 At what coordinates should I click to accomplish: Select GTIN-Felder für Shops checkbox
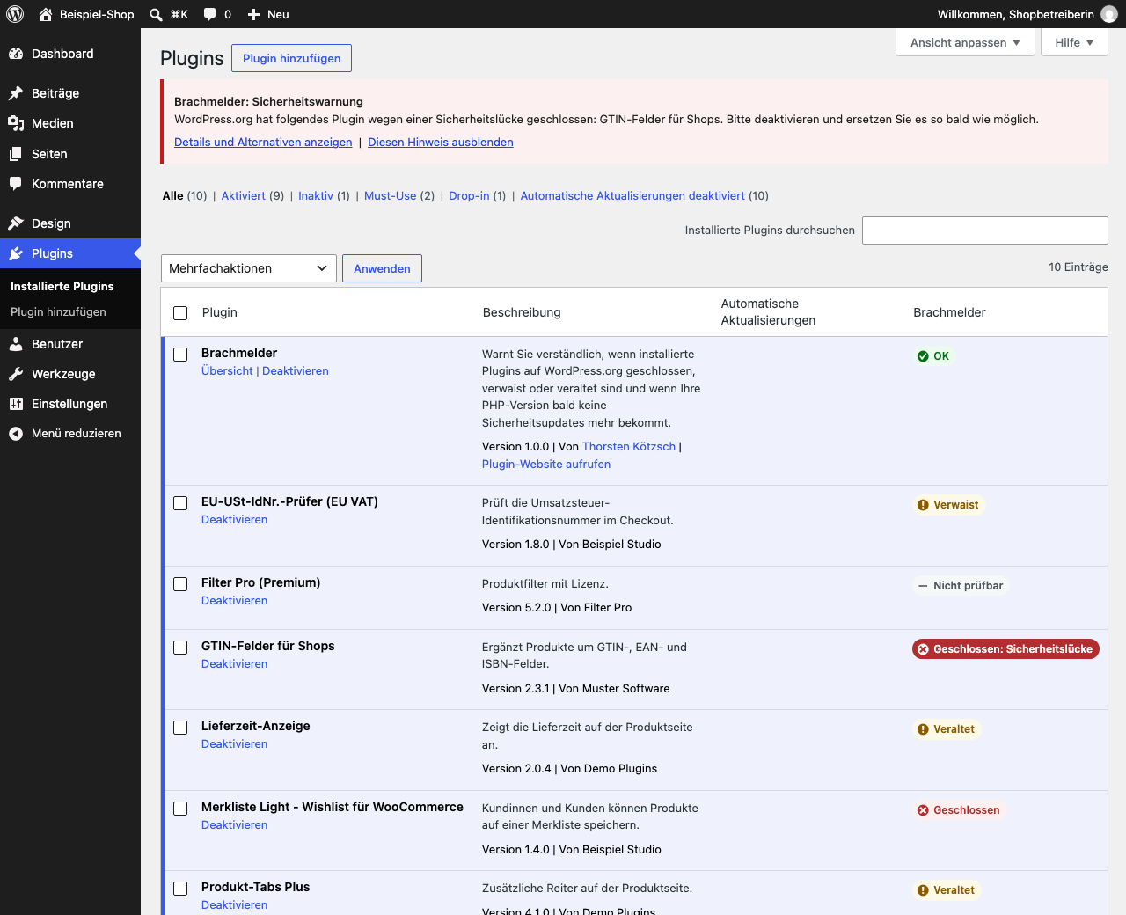(x=180, y=648)
